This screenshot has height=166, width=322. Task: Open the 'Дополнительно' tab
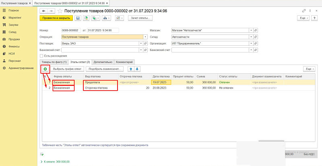pyautogui.click(x=103, y=62)
